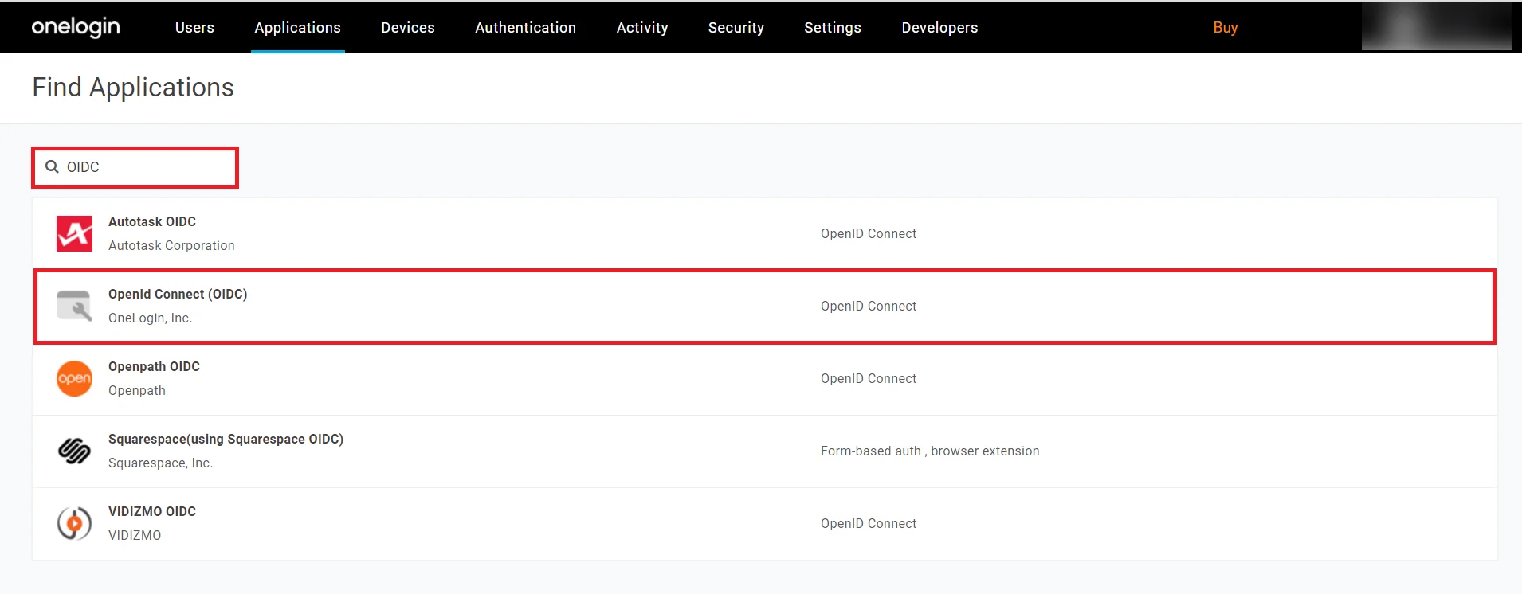The height and width of the screenshot is (594, 1522).
Task: Open the Users menu
Action: point(194,27)
